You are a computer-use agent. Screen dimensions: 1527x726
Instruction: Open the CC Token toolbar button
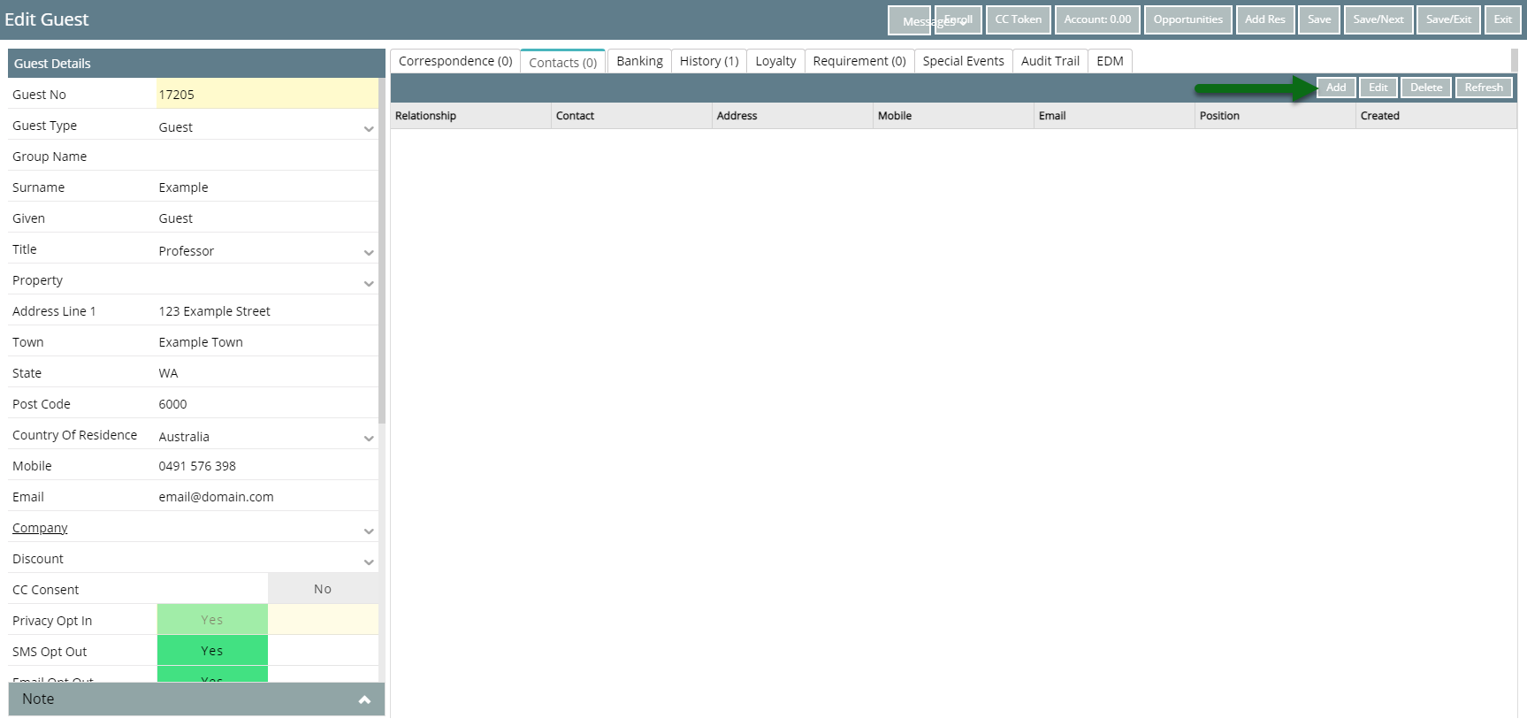[x=1018, y=19]
